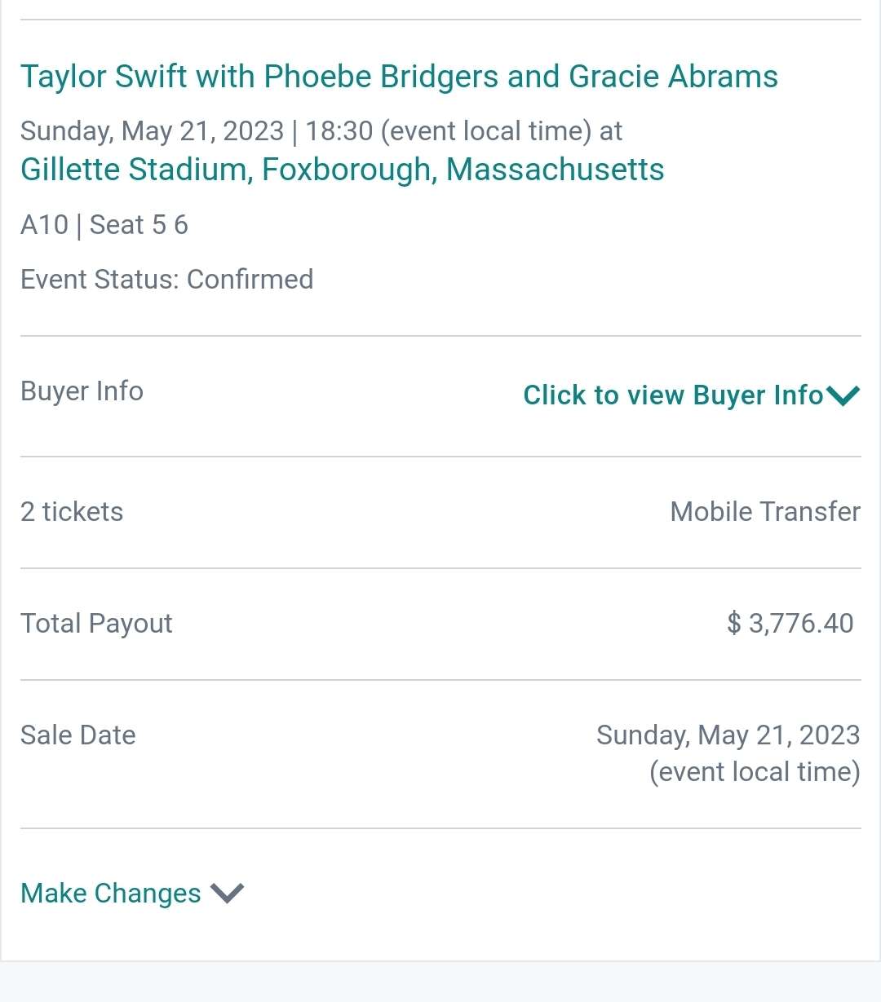Click the (event local time) note under sale date
The height and width of the screenshot is (1002, 881).
[x=755, y=771]
